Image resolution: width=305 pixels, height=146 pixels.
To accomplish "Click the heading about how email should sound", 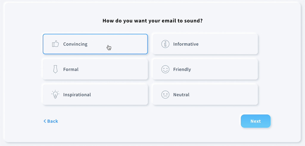I will [x=152, y=21].
